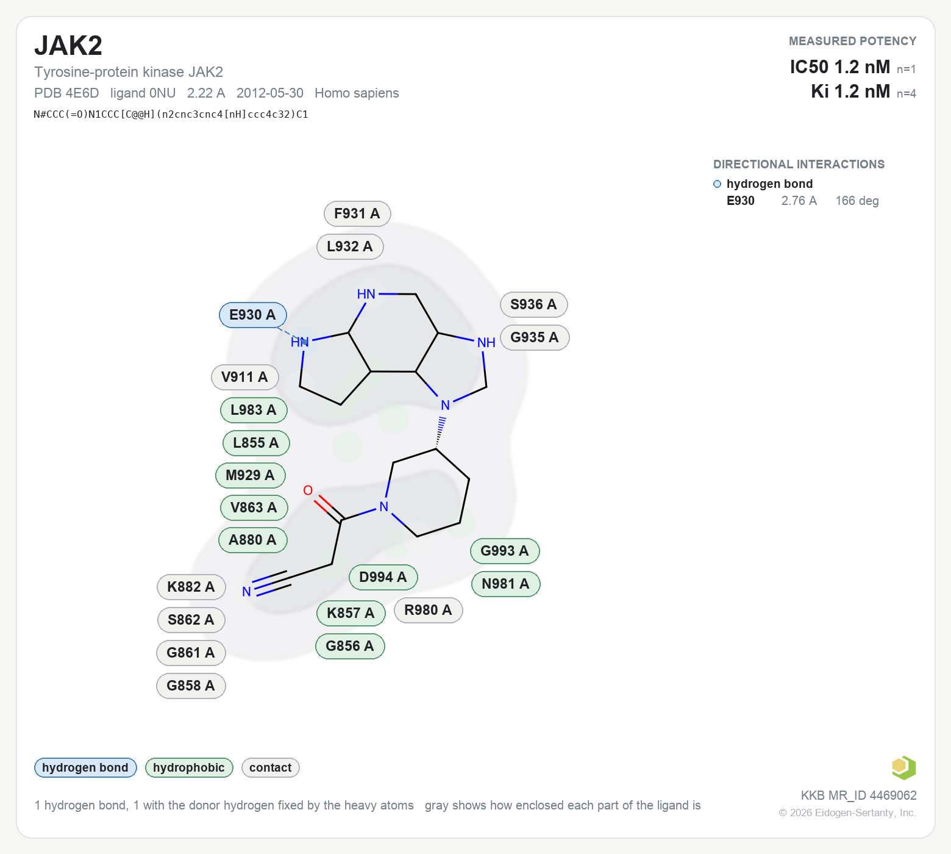Click the 2.22 A resolution value
Viewport: 951px width, 854px height.
[206, 93]
